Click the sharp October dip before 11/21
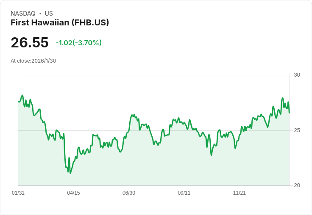 [211, 155]
